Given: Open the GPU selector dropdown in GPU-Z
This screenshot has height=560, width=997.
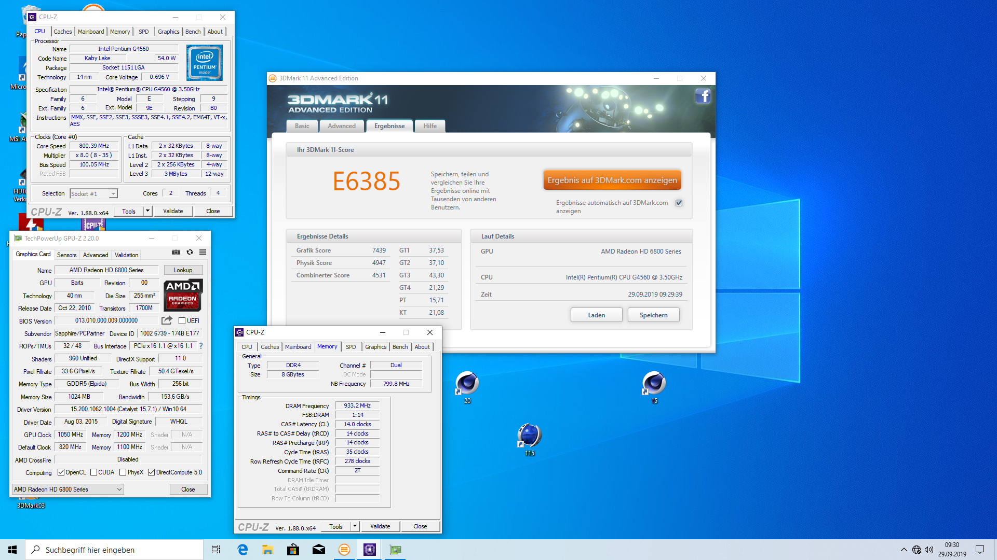Looking at the screenshot, I should coord(68,489).
